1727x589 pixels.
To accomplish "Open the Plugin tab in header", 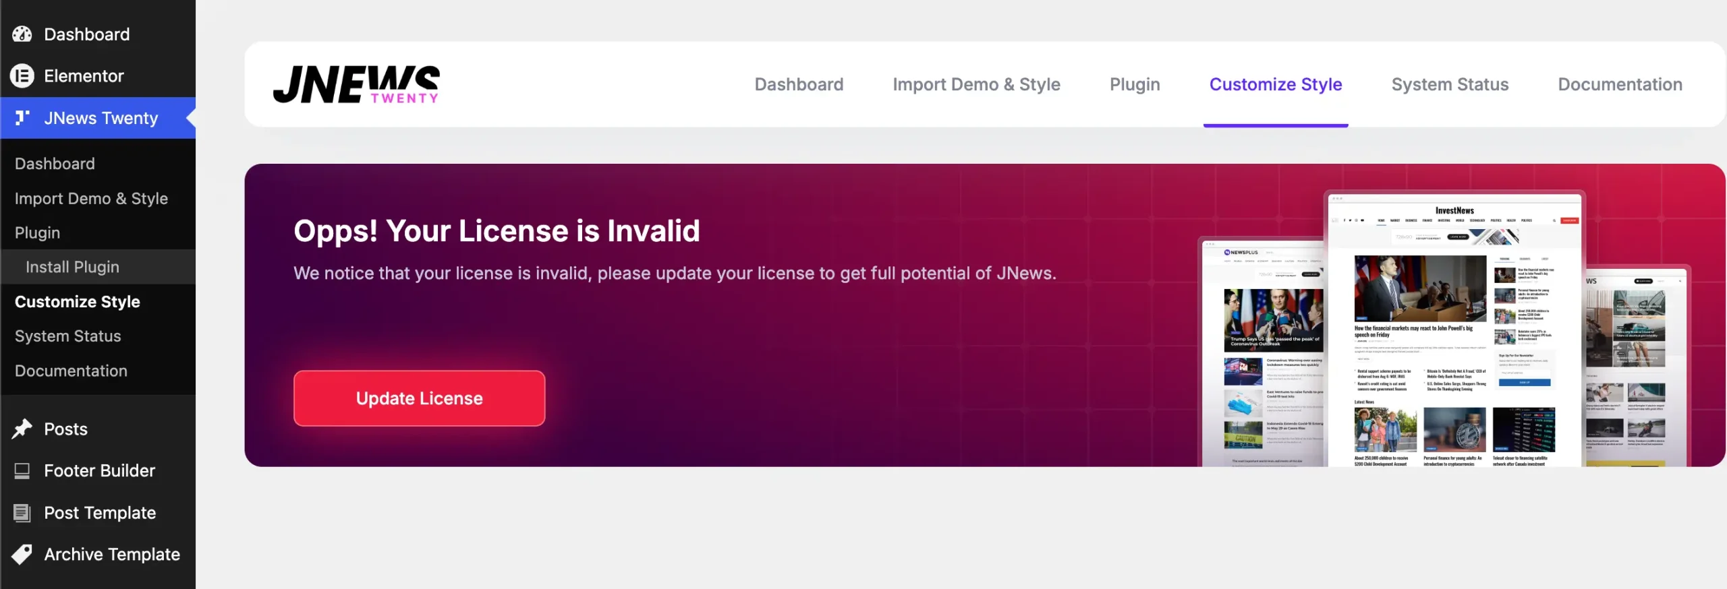I will [1135, 85].
